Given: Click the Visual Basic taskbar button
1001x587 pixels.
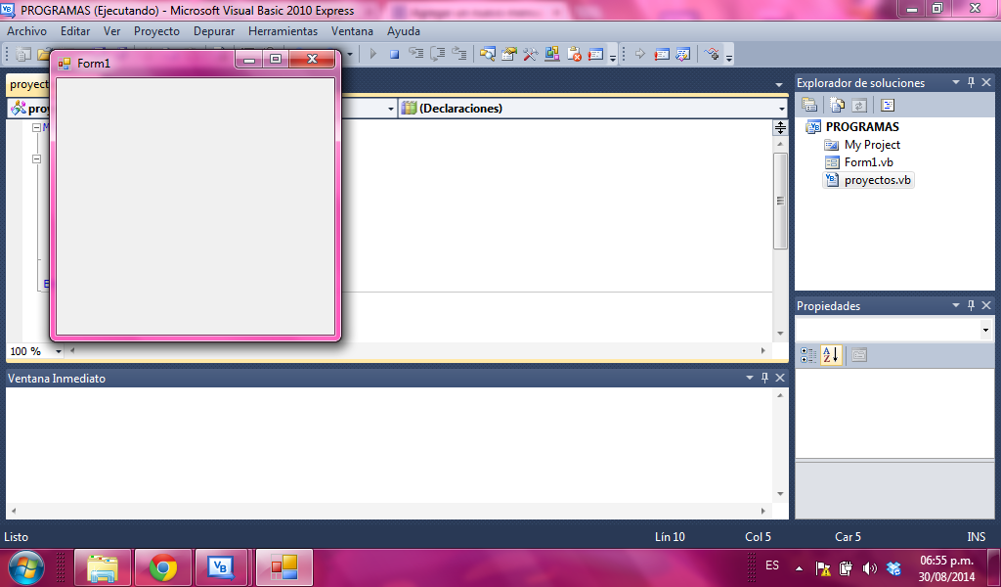Looking at the screenshot, I should 221,567.
